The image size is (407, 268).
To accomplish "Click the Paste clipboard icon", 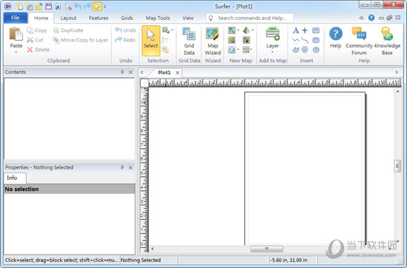I will coord(16,34).
